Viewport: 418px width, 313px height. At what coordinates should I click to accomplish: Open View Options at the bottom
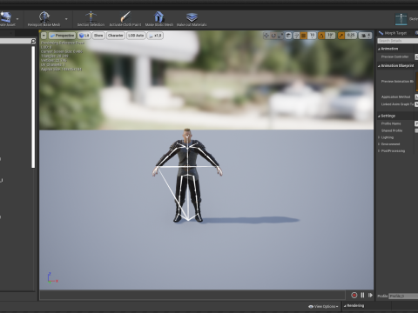[323, 306]
